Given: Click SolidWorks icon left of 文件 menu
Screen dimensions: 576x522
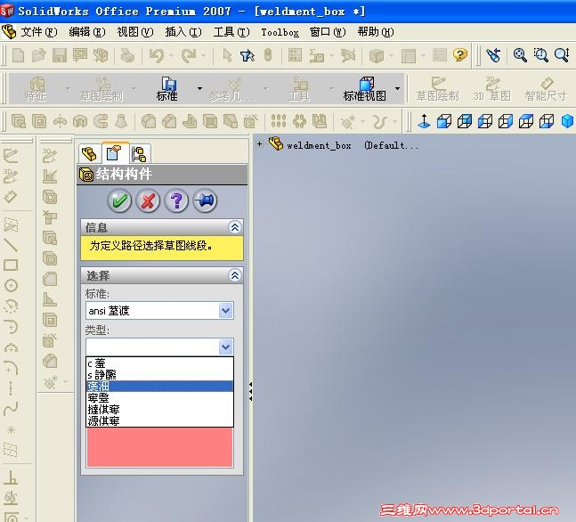Looking at the screenshot, I should (9, 32).
